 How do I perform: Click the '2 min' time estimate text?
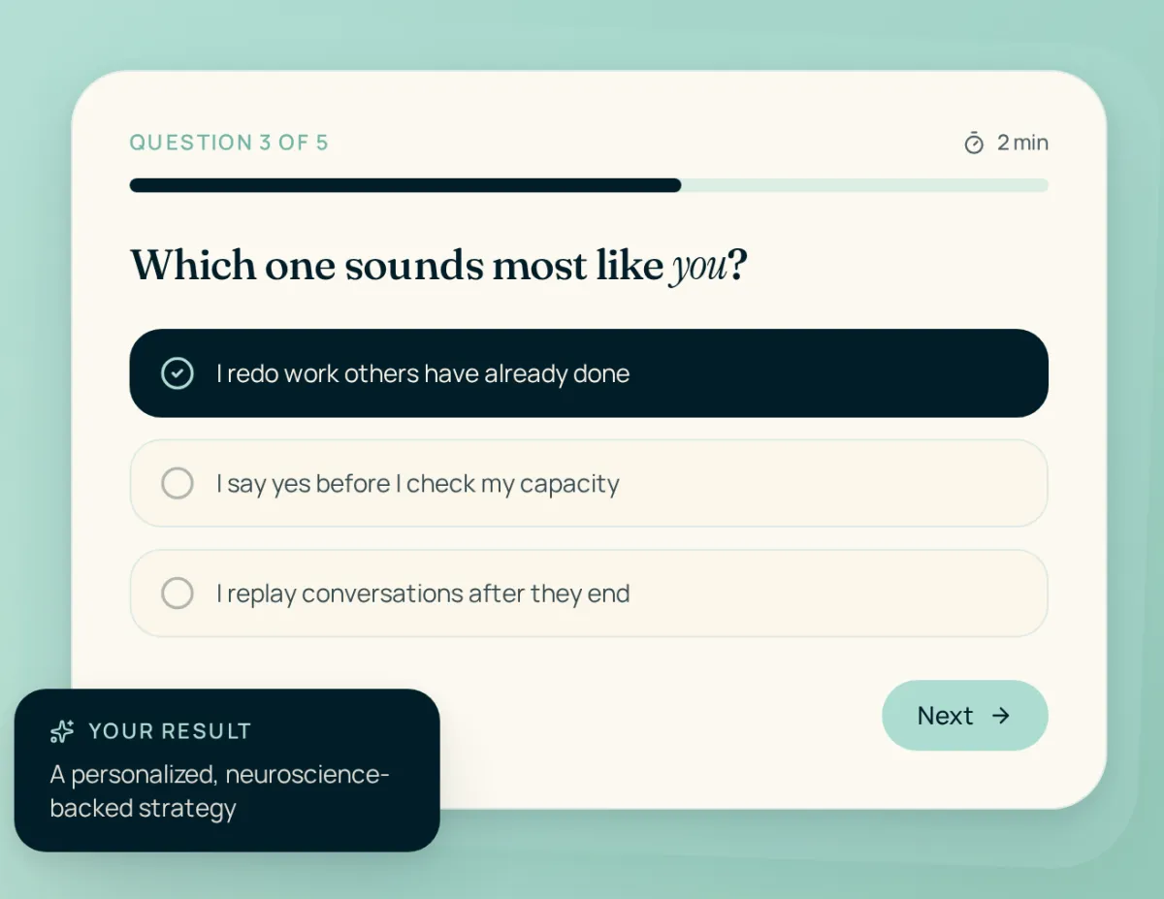[x=1022, y=143]
